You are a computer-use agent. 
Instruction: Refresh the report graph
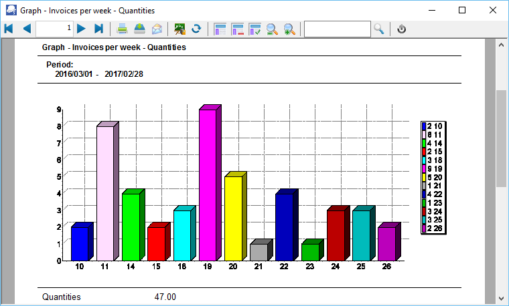pyautogui.click(x=196, y=29)
